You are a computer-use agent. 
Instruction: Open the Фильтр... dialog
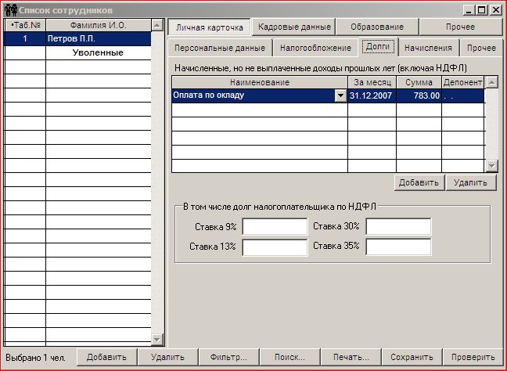[x=228, y=357]
